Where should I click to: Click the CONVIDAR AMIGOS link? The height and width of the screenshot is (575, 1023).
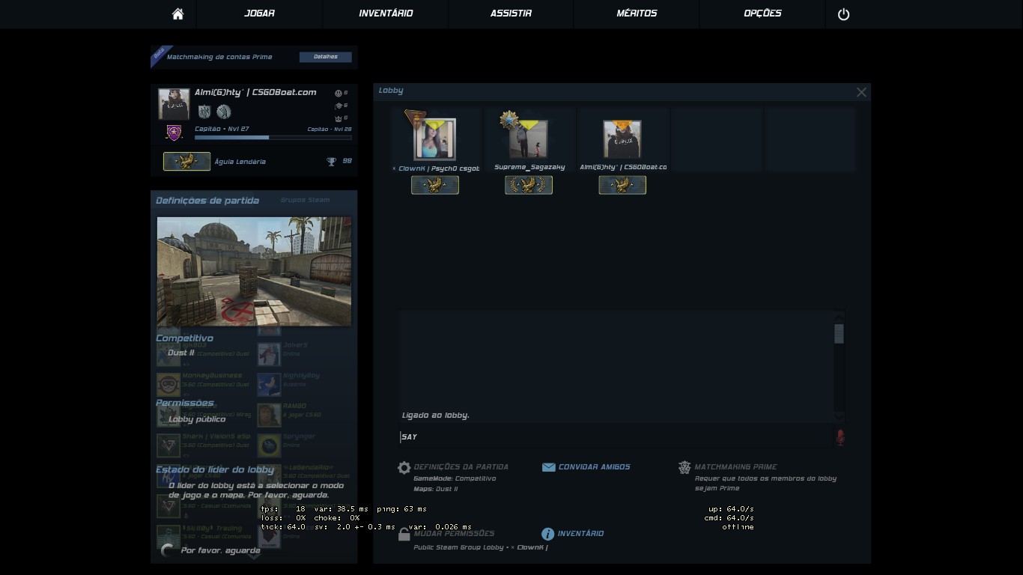594,467
